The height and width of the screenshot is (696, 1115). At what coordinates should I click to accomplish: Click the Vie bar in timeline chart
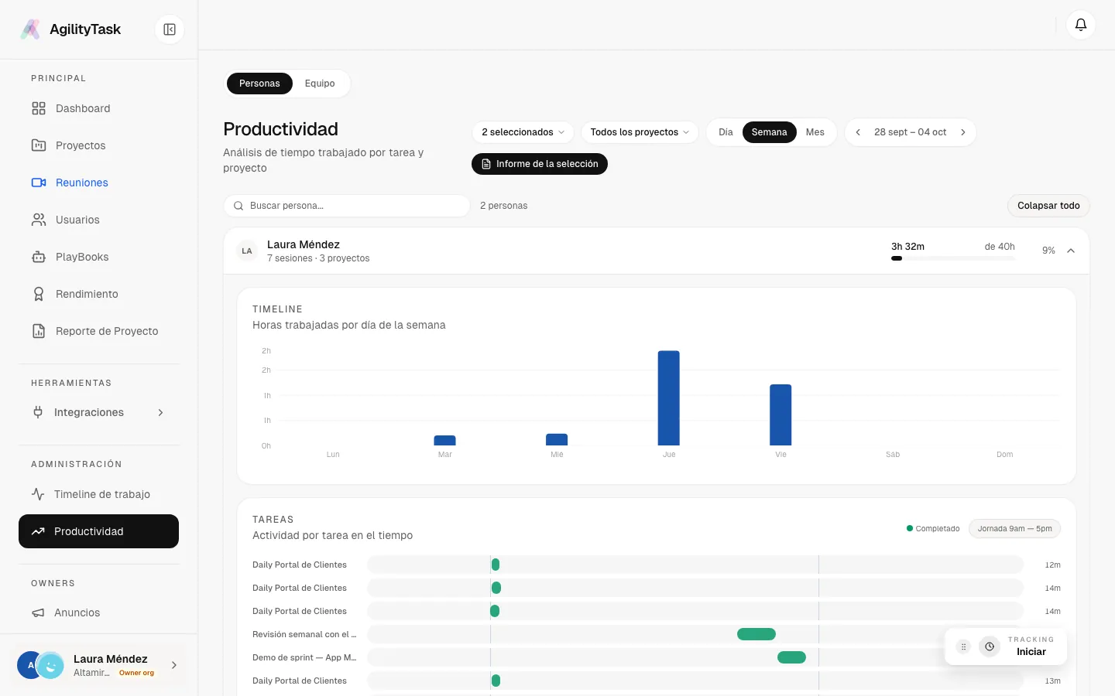click(x=780, y=415)
